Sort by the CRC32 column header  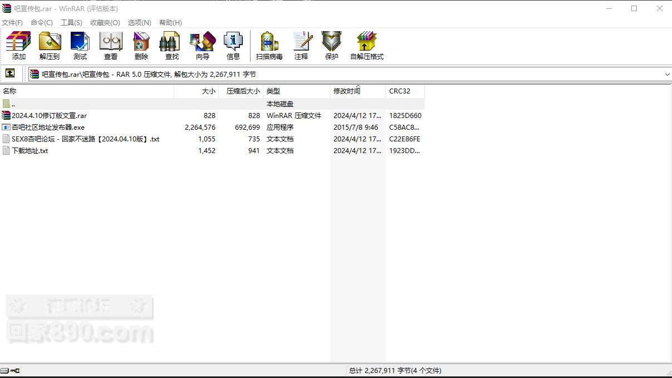pyautogui.click(x=405, y=91)
